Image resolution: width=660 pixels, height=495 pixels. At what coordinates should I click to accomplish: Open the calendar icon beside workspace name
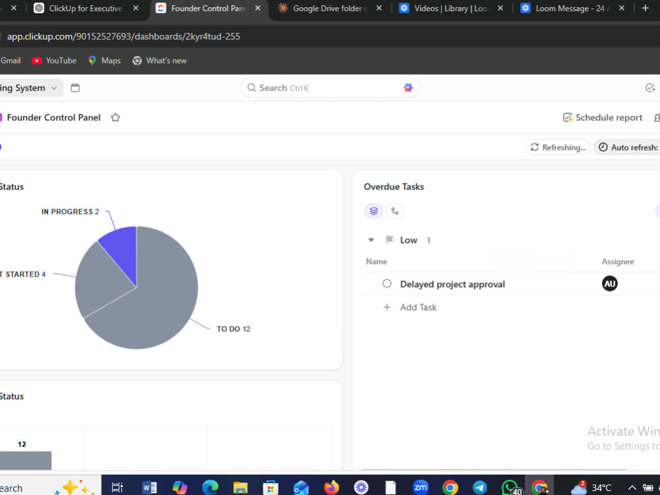[x=75, y=88]
